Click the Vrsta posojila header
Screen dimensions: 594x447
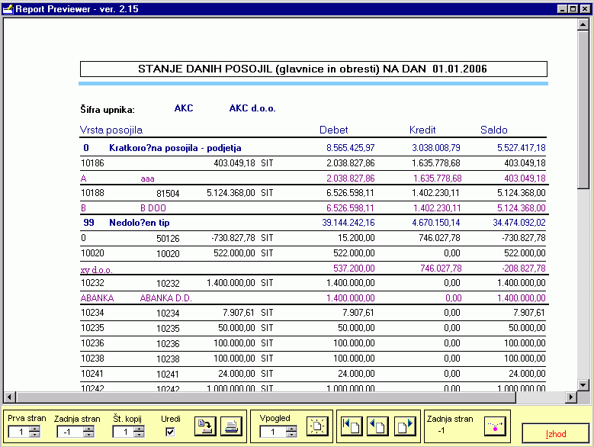tap(111, 130)
